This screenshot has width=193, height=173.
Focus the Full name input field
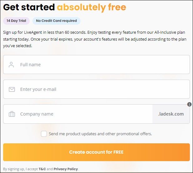pyautogui.click(x=96, y=64)
